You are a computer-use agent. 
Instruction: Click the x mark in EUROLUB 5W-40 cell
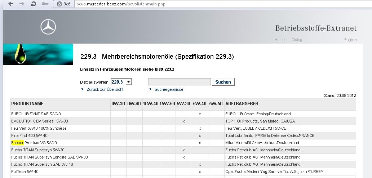[200, 114]
